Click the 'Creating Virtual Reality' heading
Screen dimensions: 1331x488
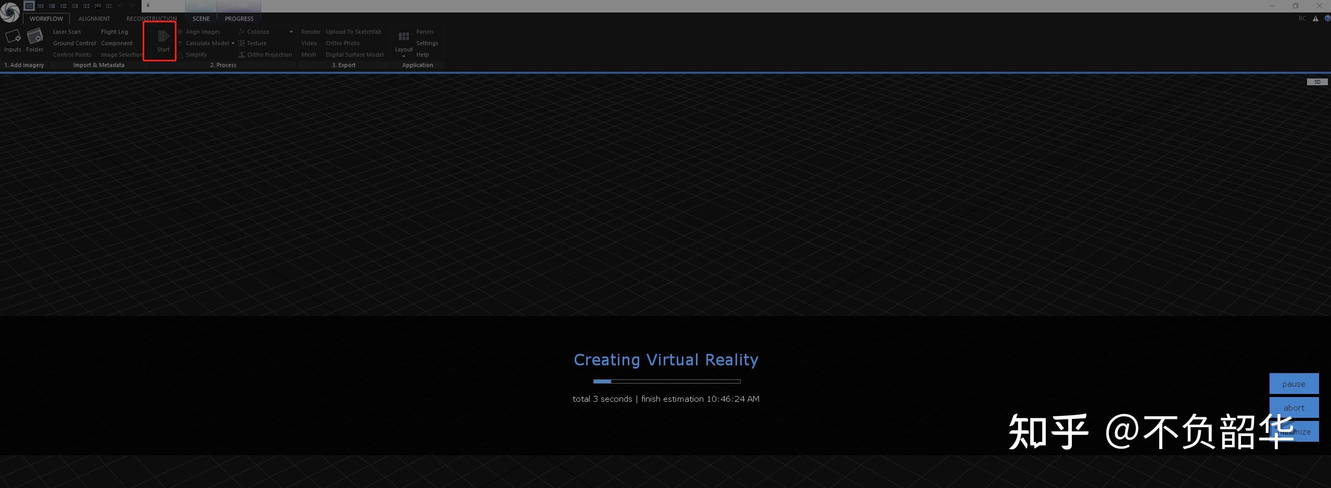(666, 360)
